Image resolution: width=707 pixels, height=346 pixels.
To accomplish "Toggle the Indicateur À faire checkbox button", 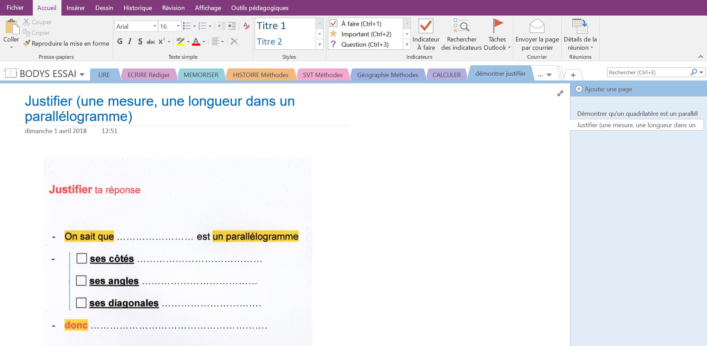I will pos(426,35).
